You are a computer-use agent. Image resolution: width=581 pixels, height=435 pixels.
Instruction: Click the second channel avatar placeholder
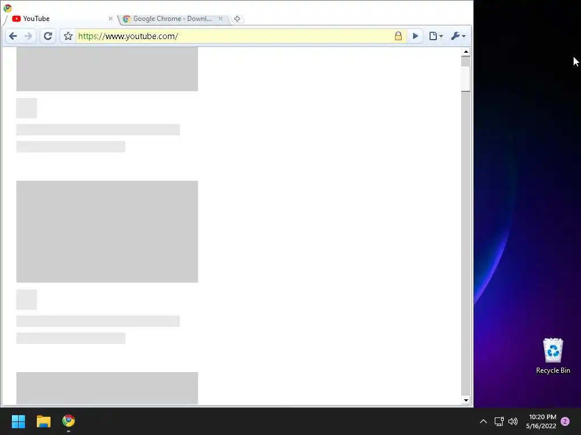[27, 300]
